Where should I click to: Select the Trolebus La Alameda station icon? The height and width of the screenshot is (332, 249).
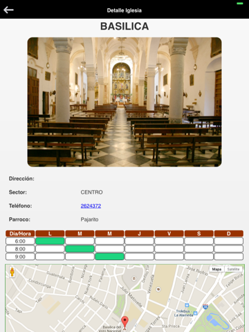(195, 313)
